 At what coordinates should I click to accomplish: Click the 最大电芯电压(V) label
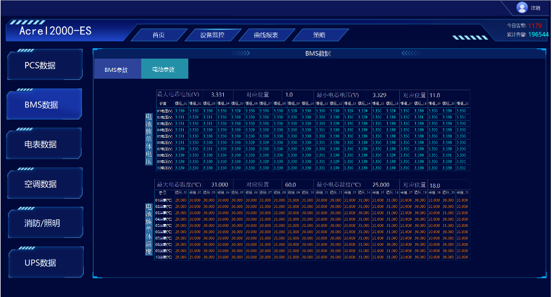(x=178, y=95)
